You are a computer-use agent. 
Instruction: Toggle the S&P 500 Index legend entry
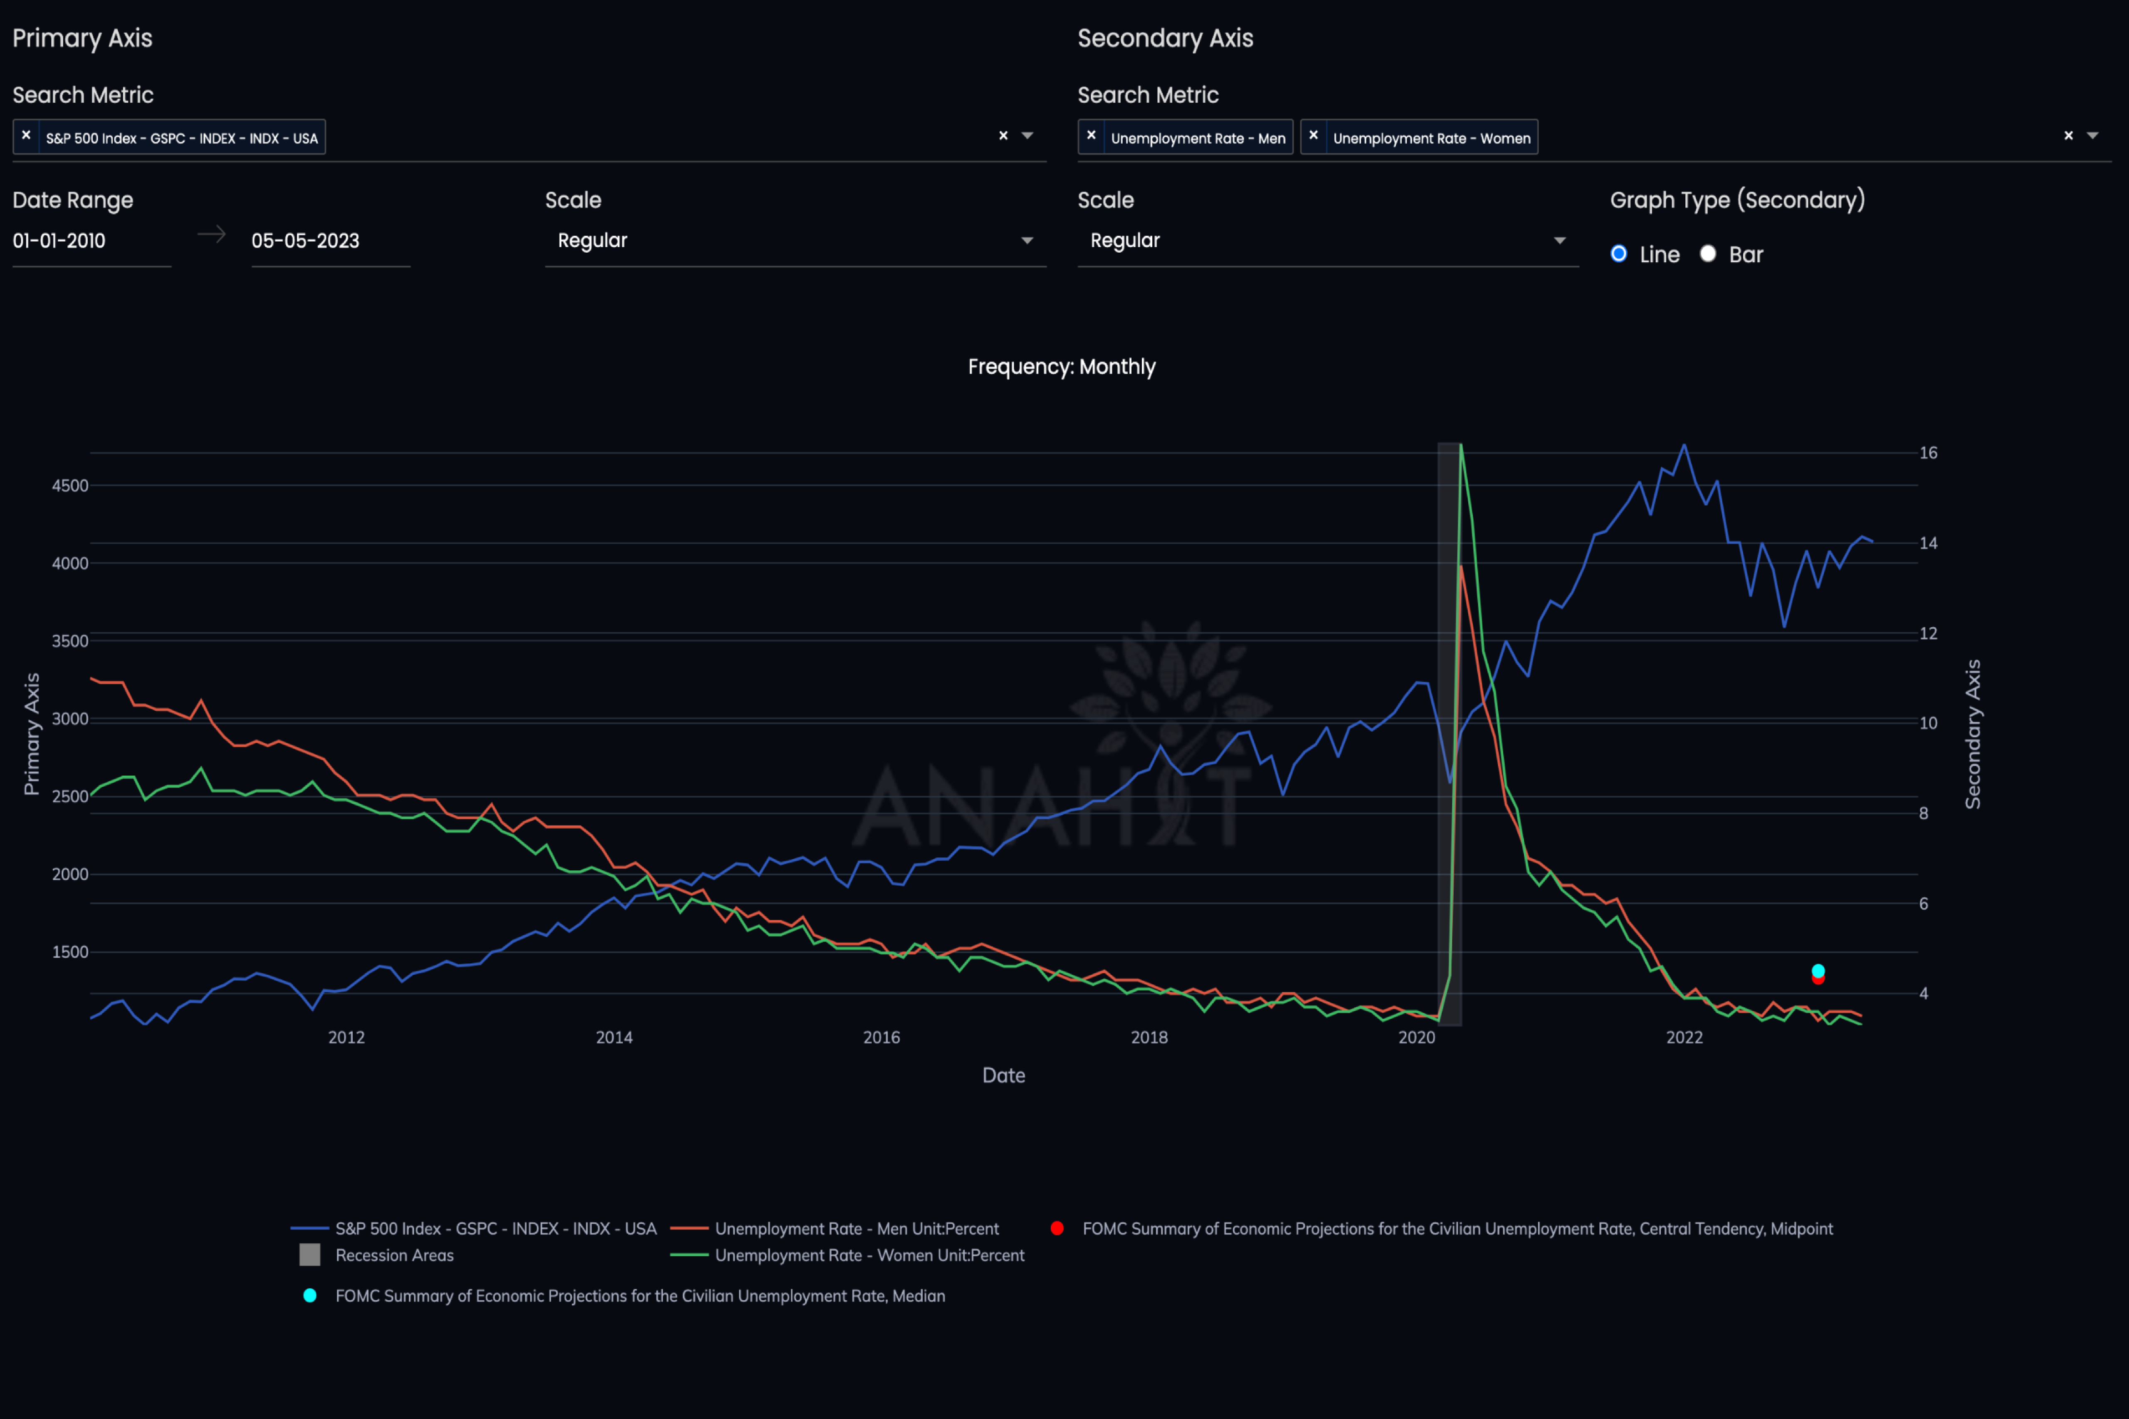tap(495, 1228)
